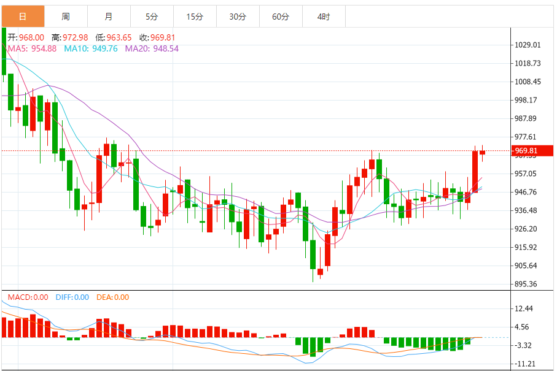The height and width of the screenshot is (371, 557).
Task: Open the 5分 five-minute chart tab
Action: click(x=152, y=17)
